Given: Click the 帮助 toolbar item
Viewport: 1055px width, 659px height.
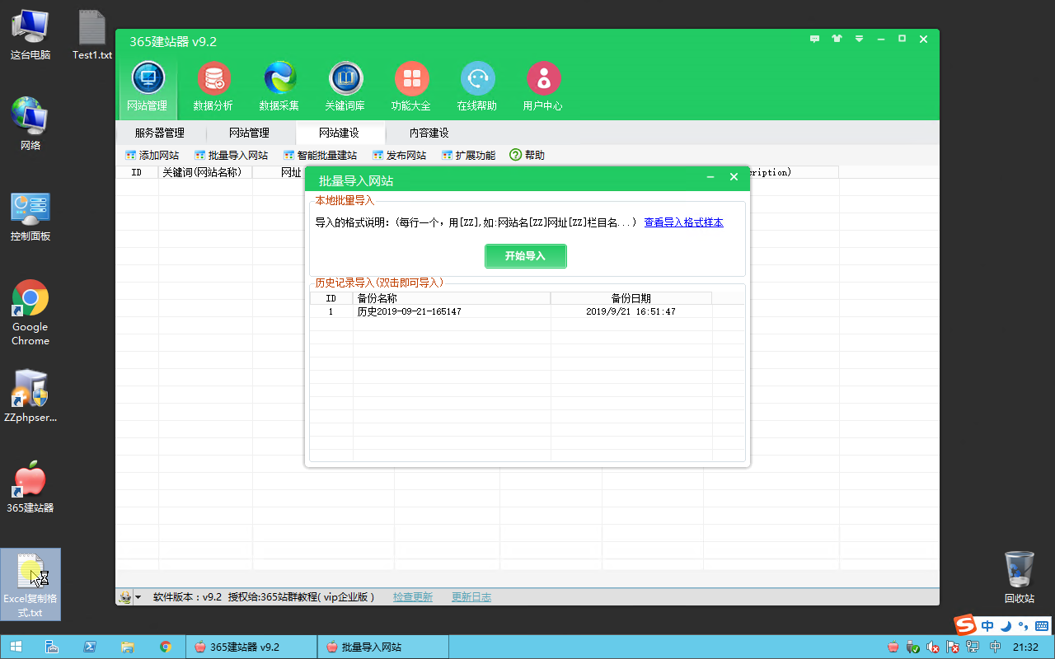Looking at the screenshot, I should [x=527, y=155].
